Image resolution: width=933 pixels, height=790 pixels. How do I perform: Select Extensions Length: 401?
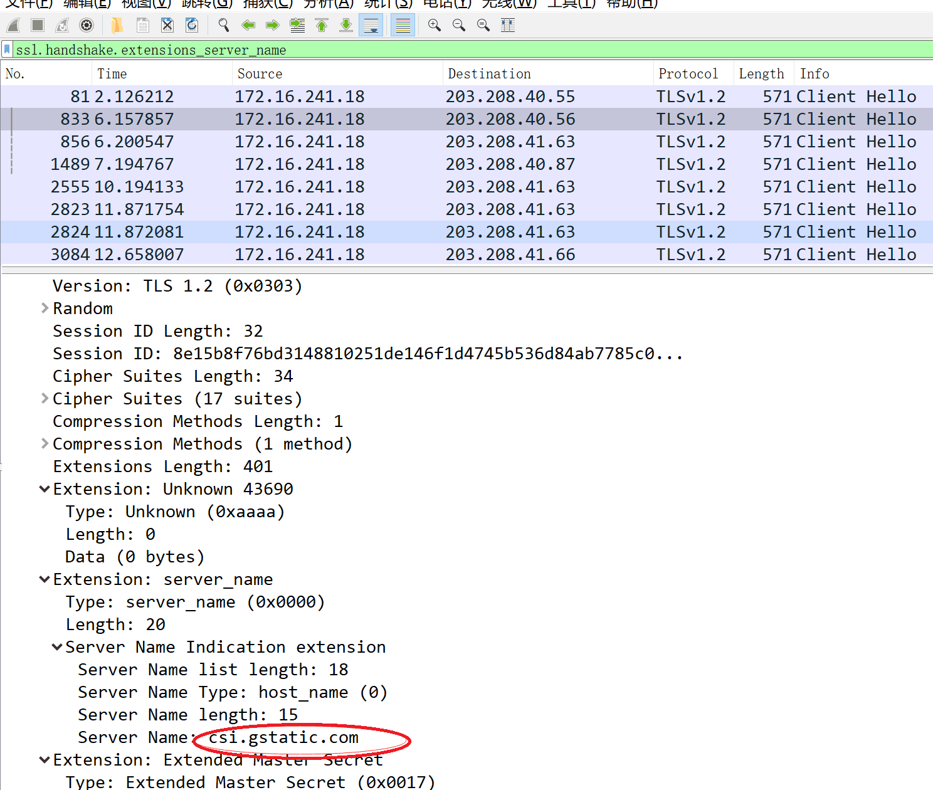162,466
